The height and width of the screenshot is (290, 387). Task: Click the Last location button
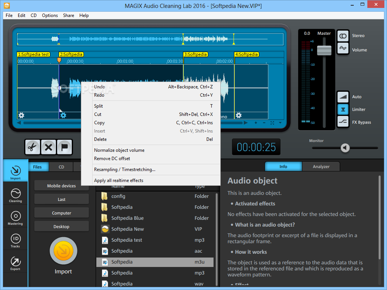tap(62, 199)
